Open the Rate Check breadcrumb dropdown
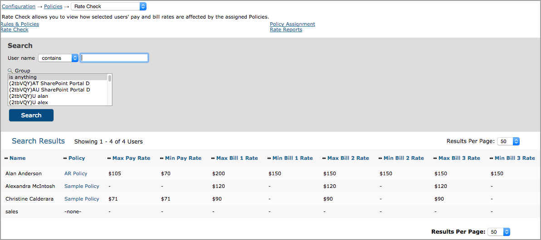 (x=109, y=6)
